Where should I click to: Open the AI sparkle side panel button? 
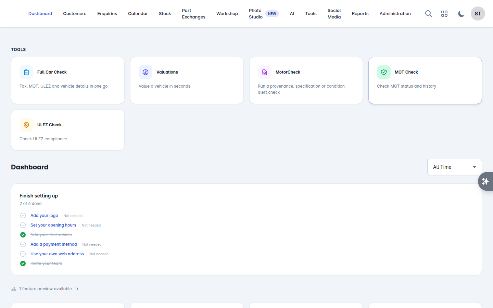click(485, 181)
